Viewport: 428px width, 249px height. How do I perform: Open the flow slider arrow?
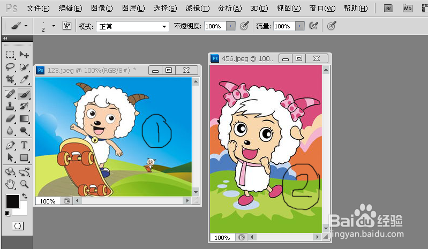pyautogui.click(x=300, y=26)
